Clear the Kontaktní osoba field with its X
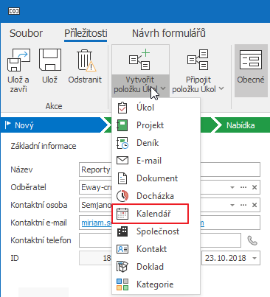Viewport: 270px width, 297px height. pos(255,205)
